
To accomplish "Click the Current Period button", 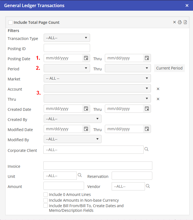I will pyautogui.click(x=169, y=68).
